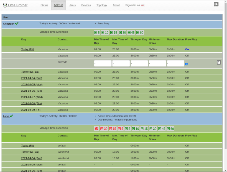Add 10 minutes extension for Leon

pos(136,129)
